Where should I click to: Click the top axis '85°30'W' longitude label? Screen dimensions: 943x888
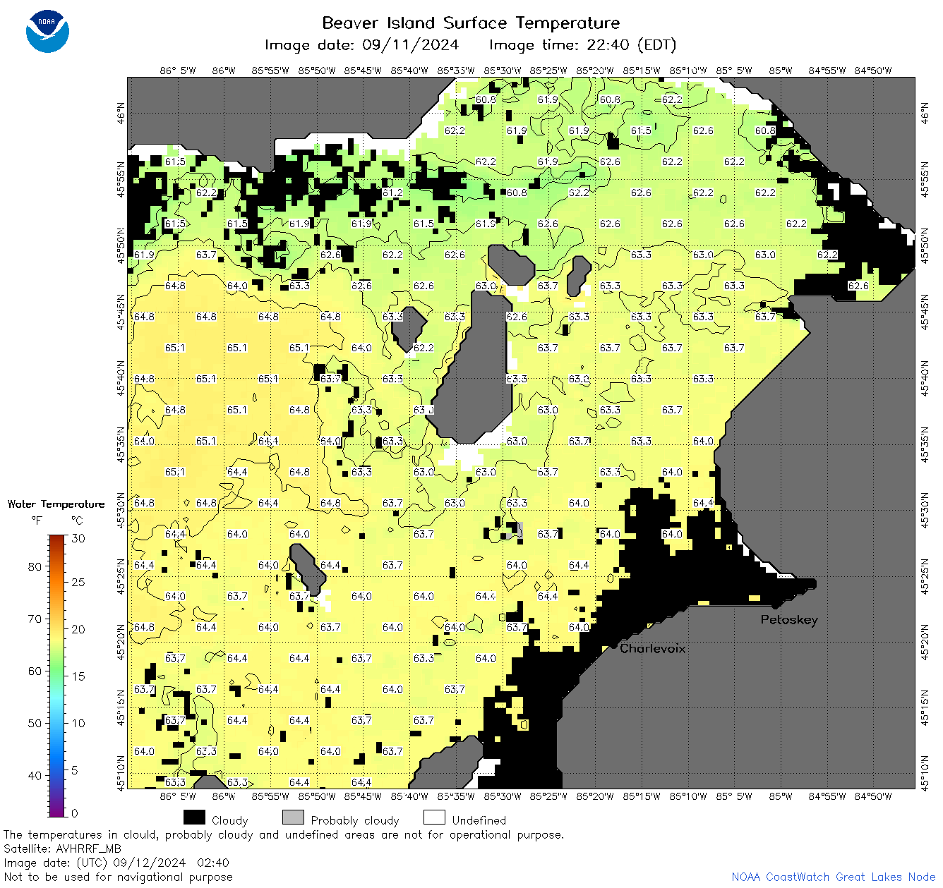(x=503, y=71)
